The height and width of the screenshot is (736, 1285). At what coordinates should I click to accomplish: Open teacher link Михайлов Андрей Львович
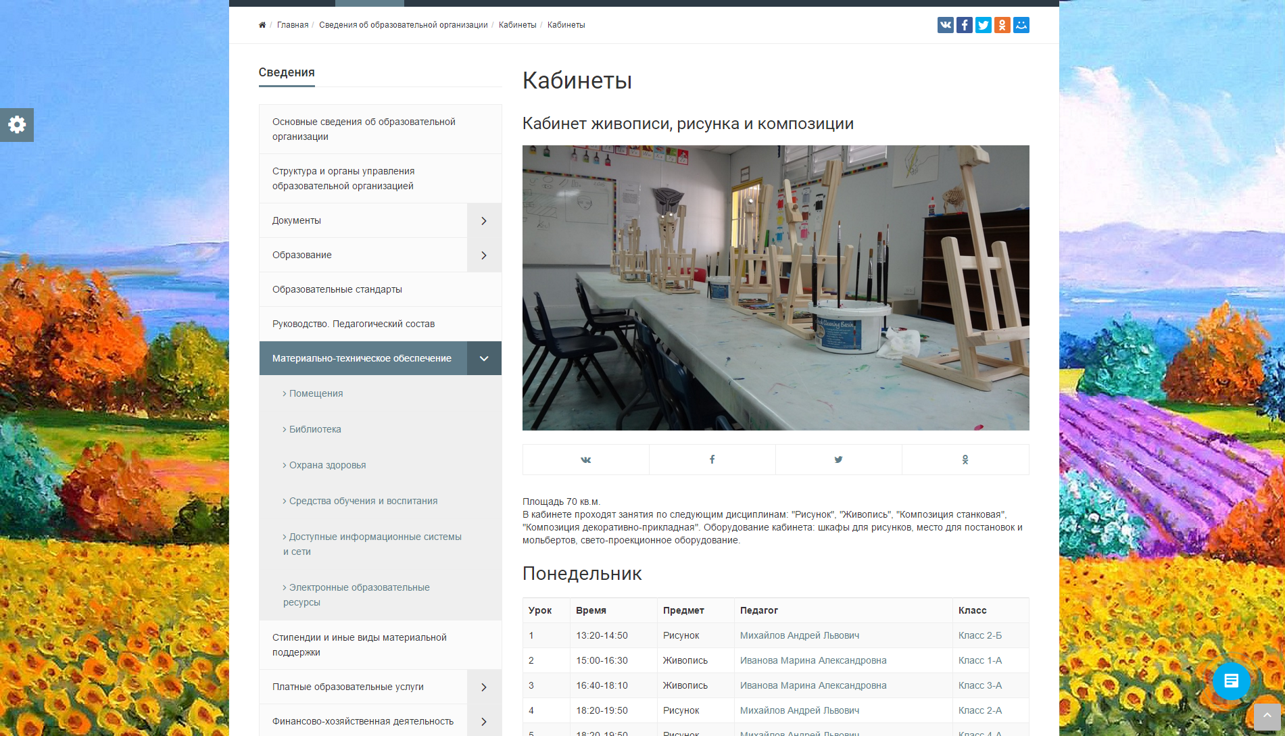800,635
